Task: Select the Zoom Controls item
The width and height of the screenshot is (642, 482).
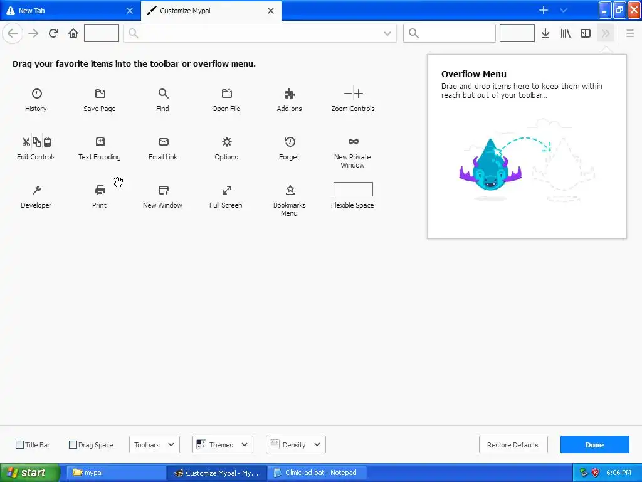Action: (x=353, y=100)
